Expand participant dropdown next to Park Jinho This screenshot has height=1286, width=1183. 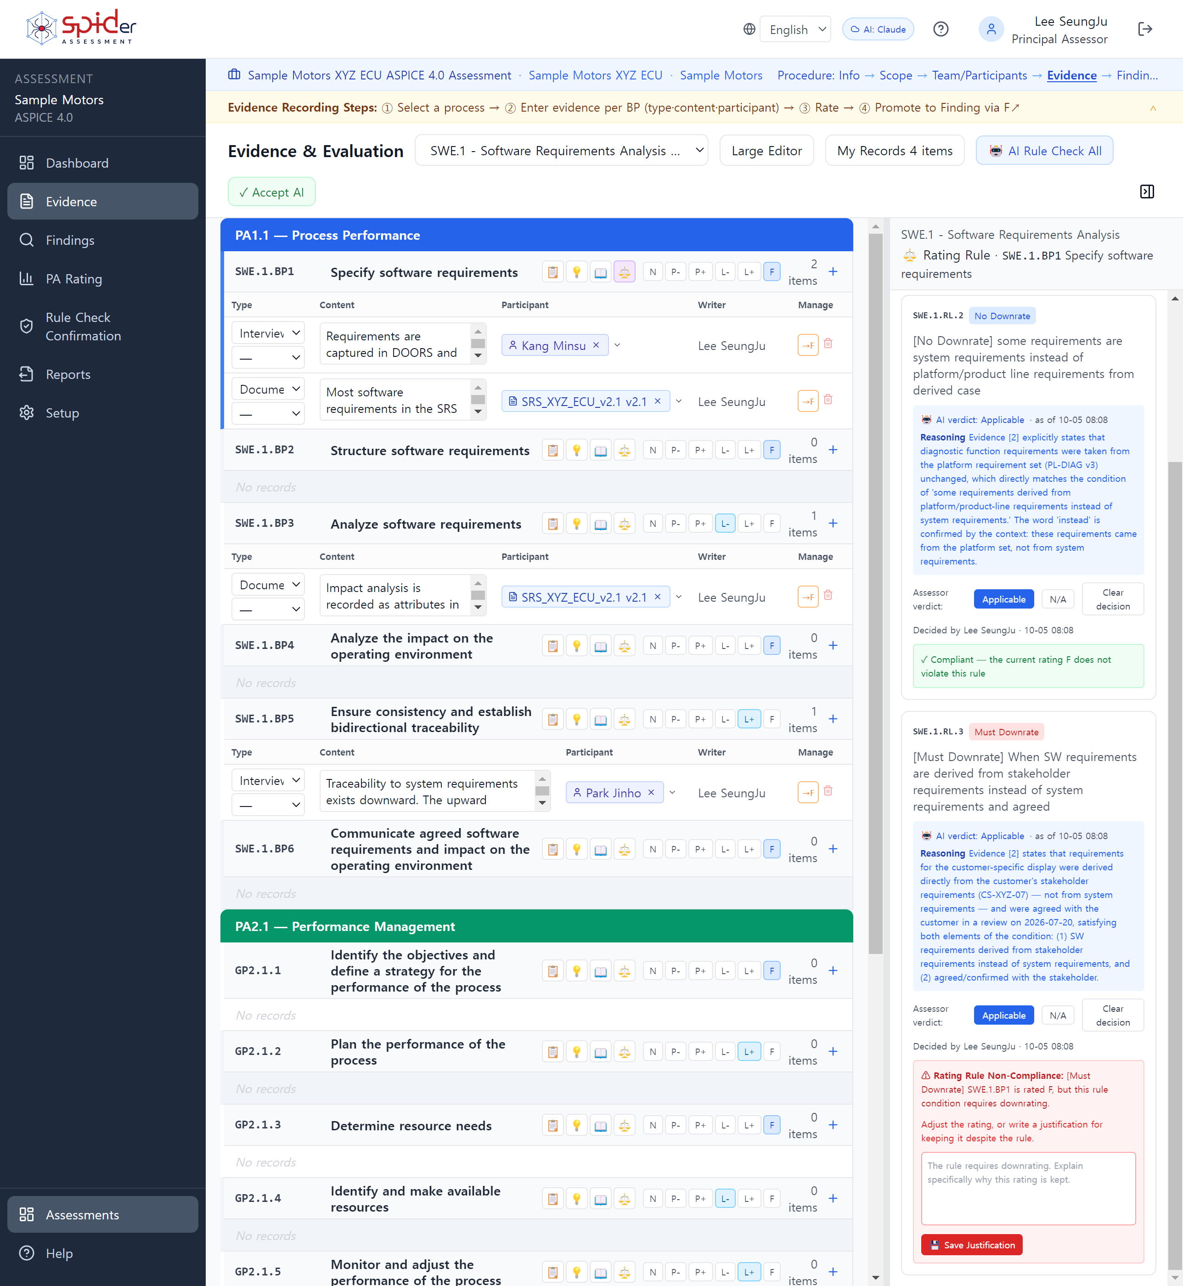672,792
